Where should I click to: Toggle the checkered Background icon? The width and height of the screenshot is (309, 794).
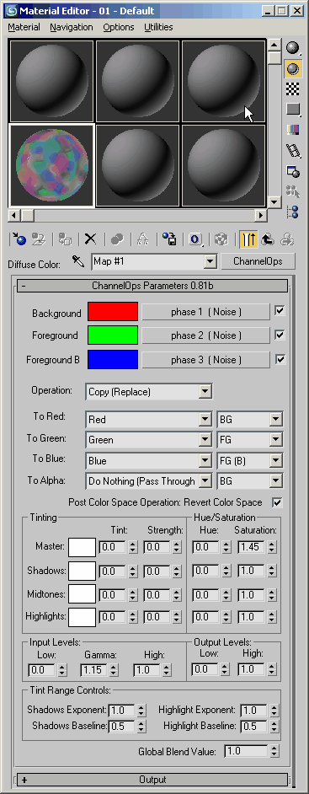tap(292, 89)
